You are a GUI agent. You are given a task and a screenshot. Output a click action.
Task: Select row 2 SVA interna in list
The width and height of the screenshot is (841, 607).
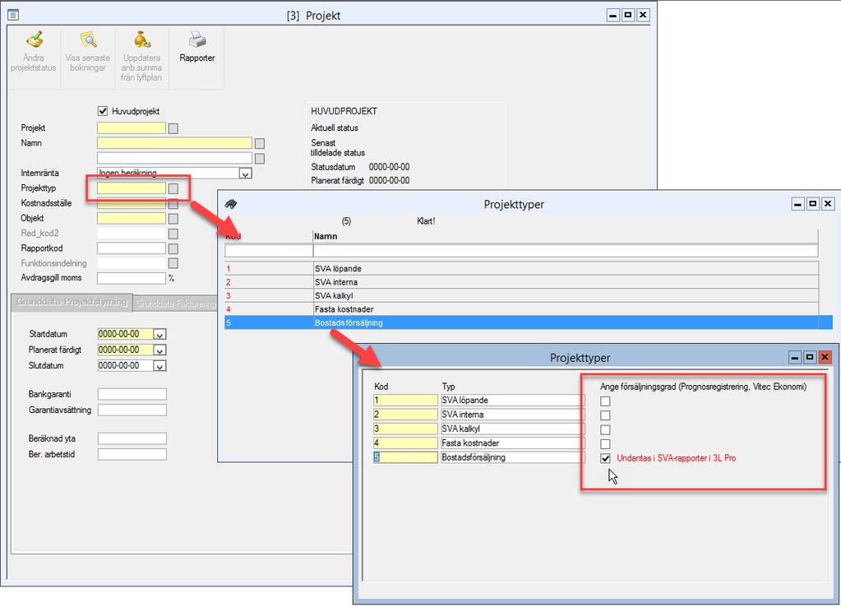(x=521, y=282)
